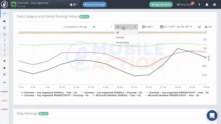Click the Last updated 2h, 25m ago text
This screenshot has height=124, width=221.
75,27
